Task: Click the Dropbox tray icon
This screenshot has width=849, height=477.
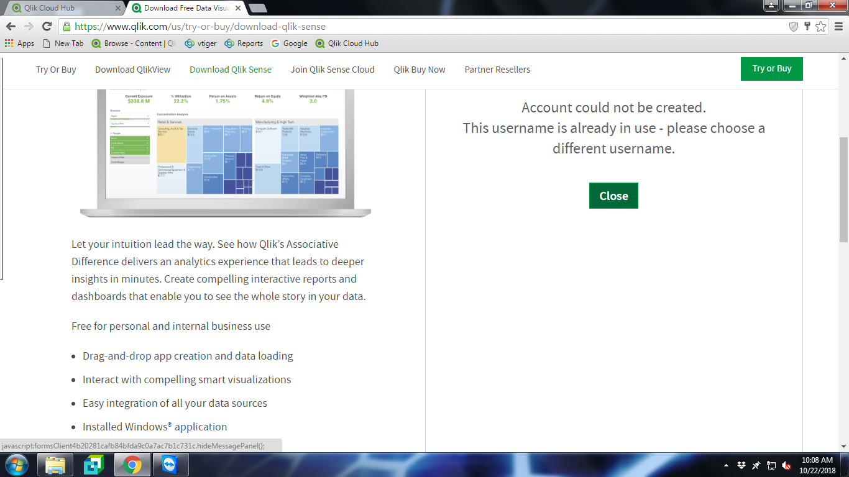Action: [741, 465]
